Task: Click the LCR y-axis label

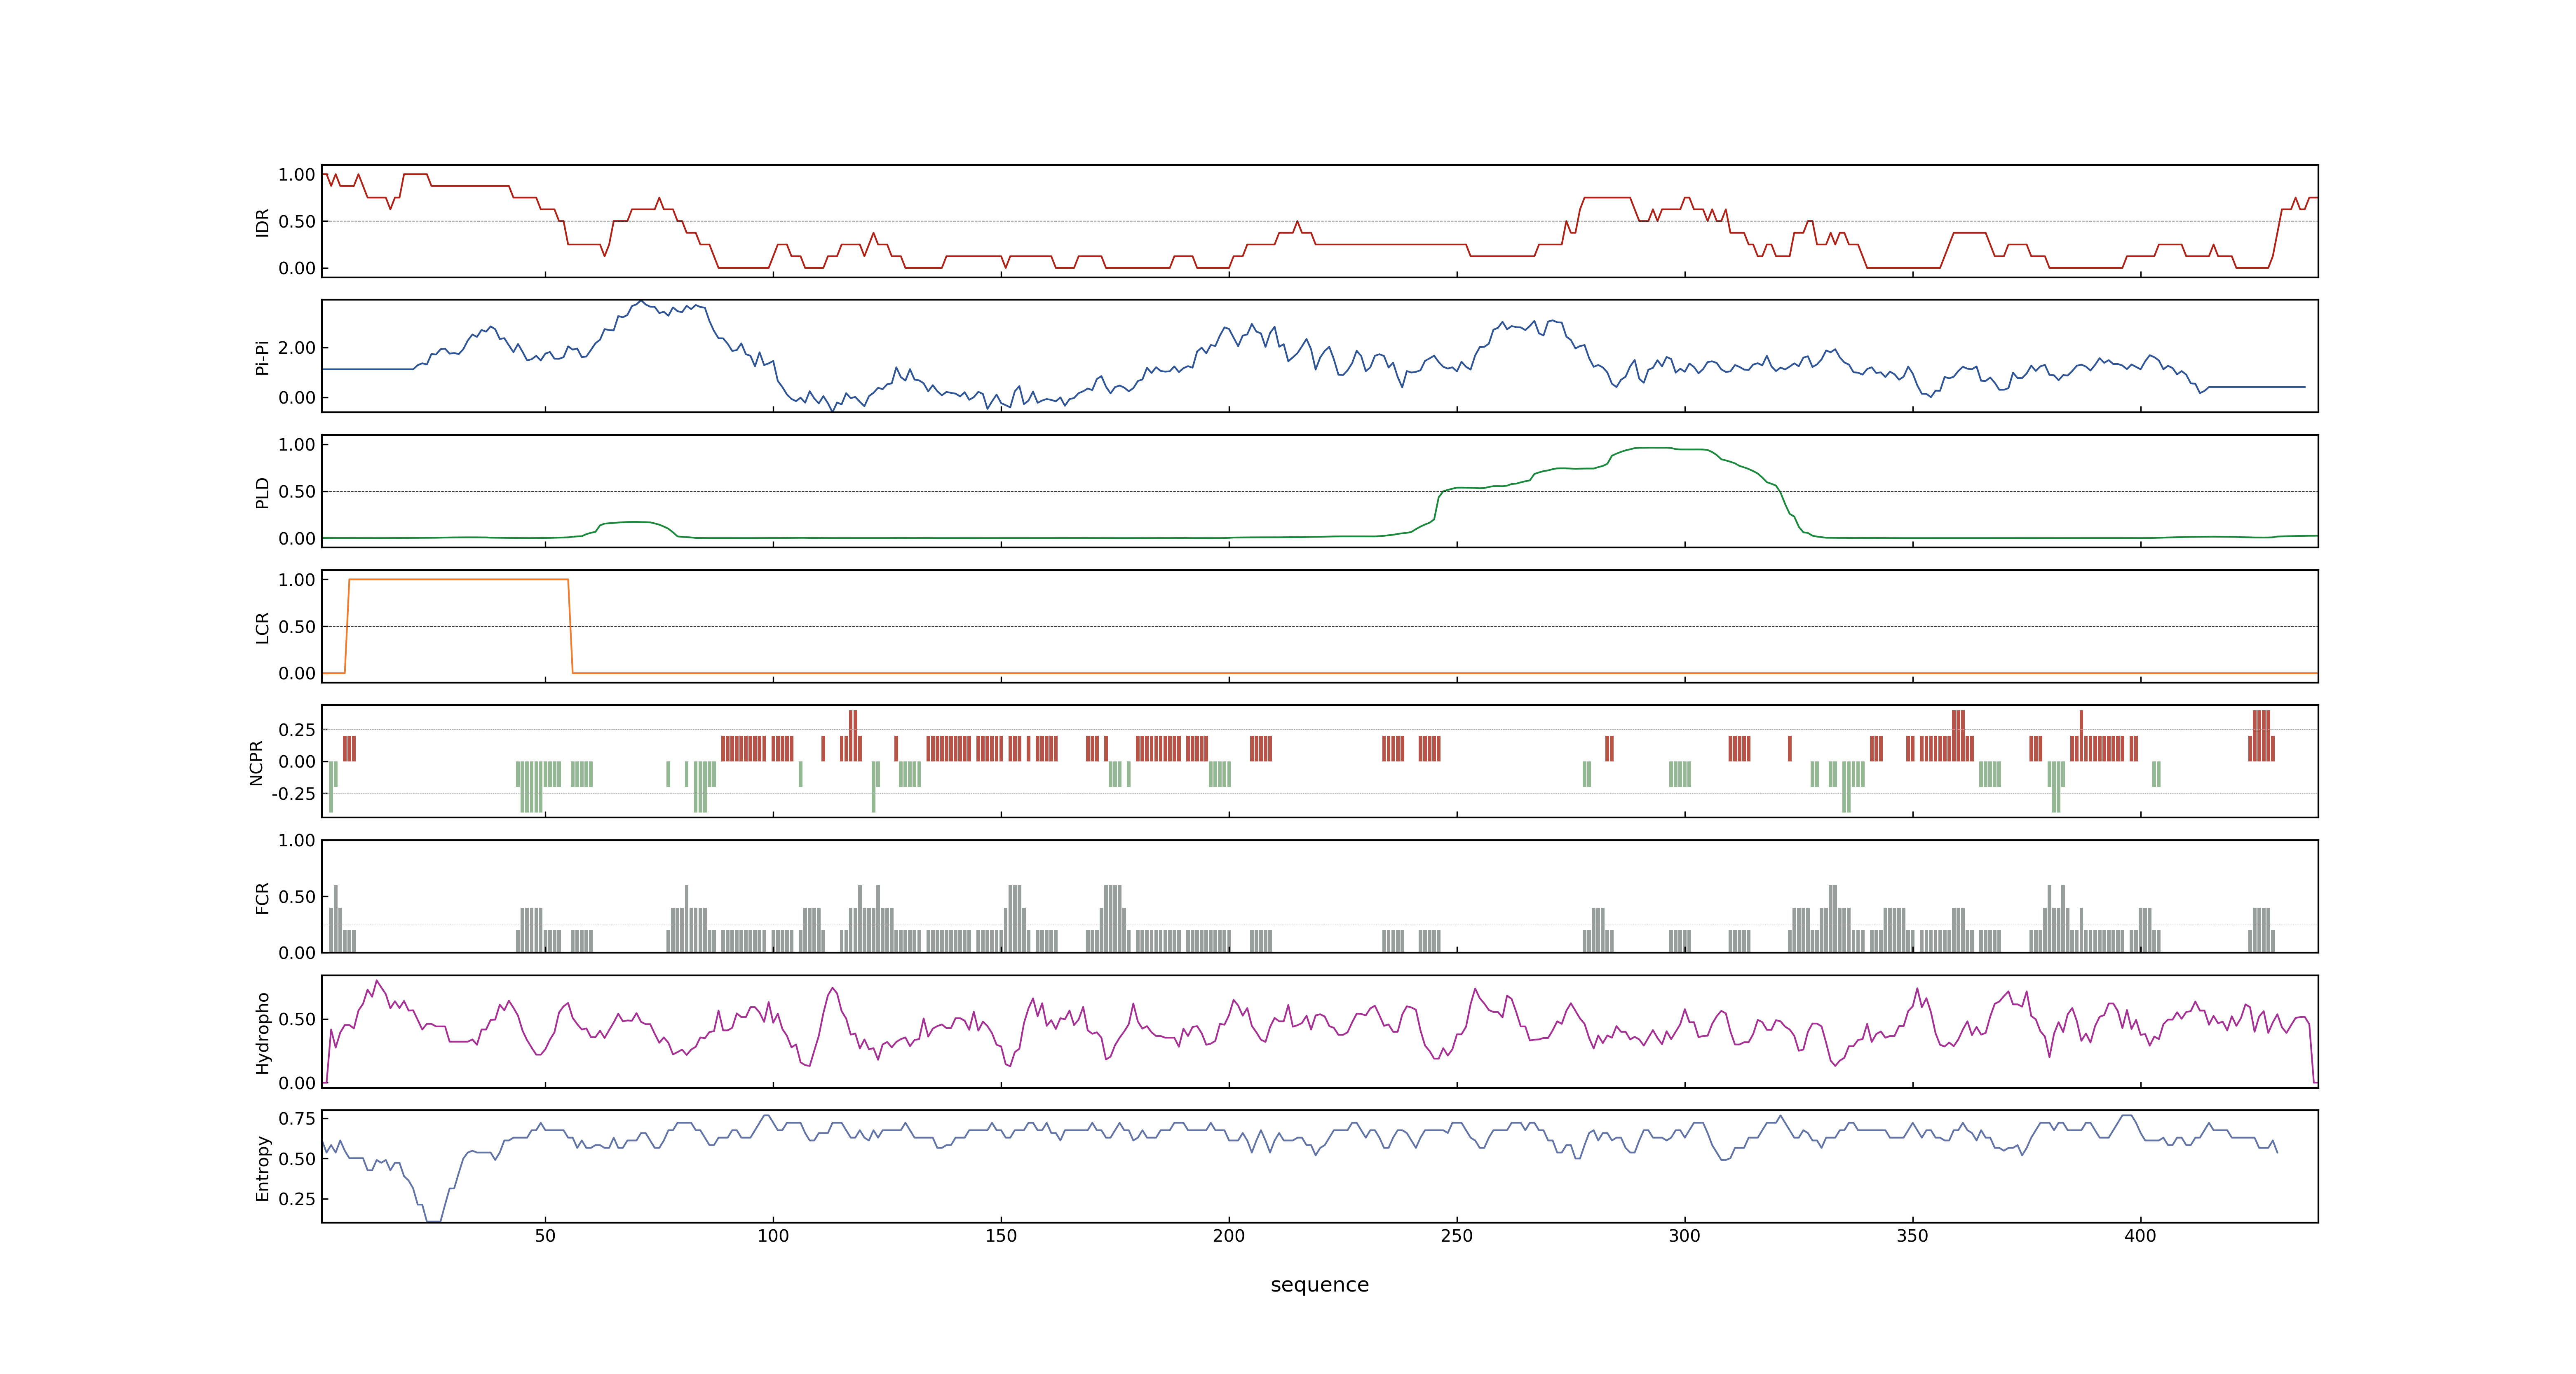Action: [x=262, y=627]
